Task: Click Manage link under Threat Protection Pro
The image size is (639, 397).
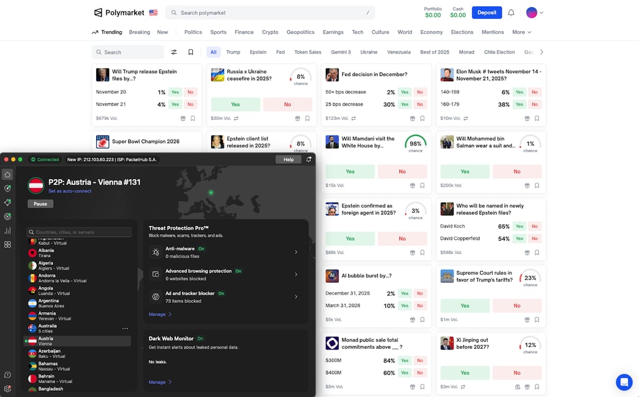Action: coord(160,315)
